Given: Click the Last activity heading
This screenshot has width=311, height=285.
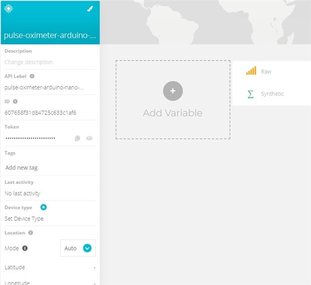Looking at the screenshot, I should 19,182.
